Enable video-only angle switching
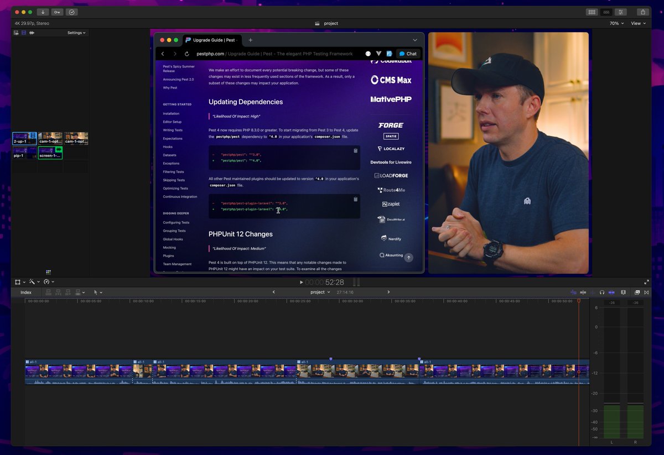This screenshot has width=664, height=455. click(x=24, y=33)
